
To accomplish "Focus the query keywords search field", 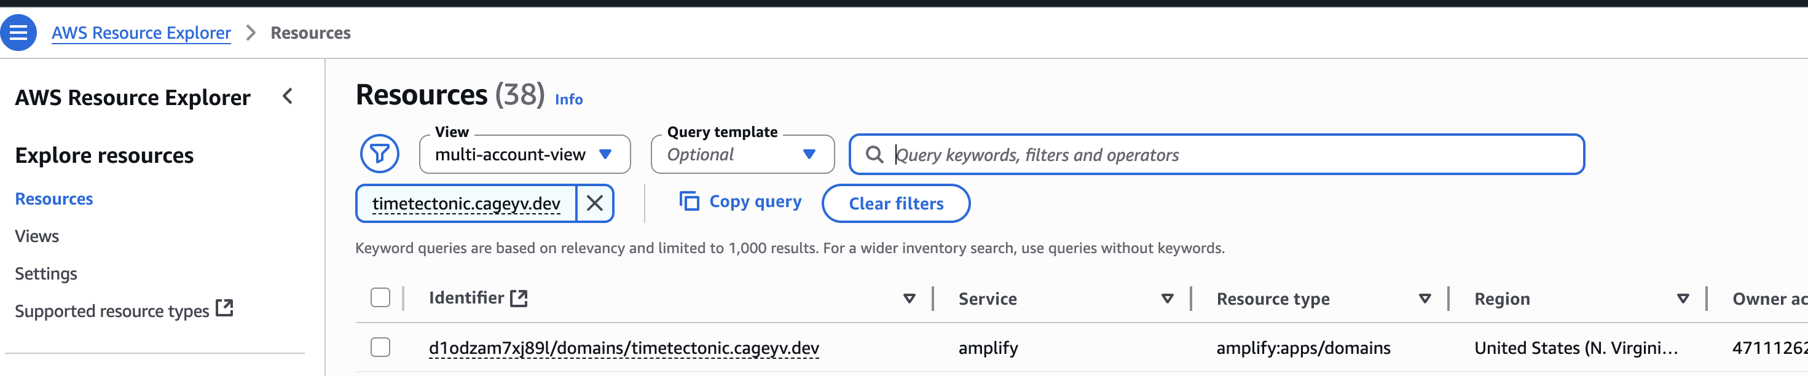I will (x=1228, y=154).
